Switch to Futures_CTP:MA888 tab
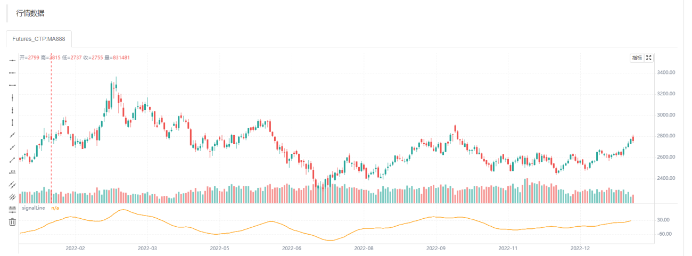The width and height of the screenshot is (692, 256). pos(38,39)
